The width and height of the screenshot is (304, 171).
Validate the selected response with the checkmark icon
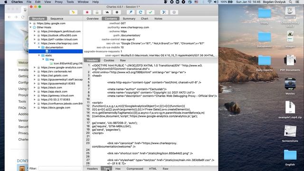click(x=151, y=12)
